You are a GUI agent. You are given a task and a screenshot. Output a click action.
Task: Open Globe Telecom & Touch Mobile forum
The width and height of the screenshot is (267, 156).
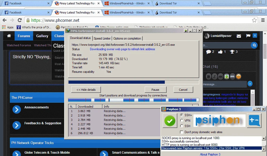pos(47,153)
